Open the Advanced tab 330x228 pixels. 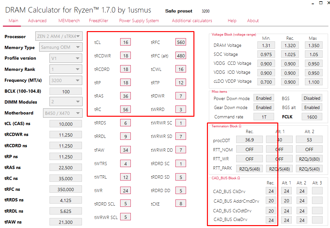(x=37, y=21)
